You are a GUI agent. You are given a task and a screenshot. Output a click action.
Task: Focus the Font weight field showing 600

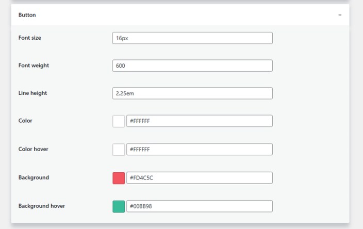tap(192, 66)
